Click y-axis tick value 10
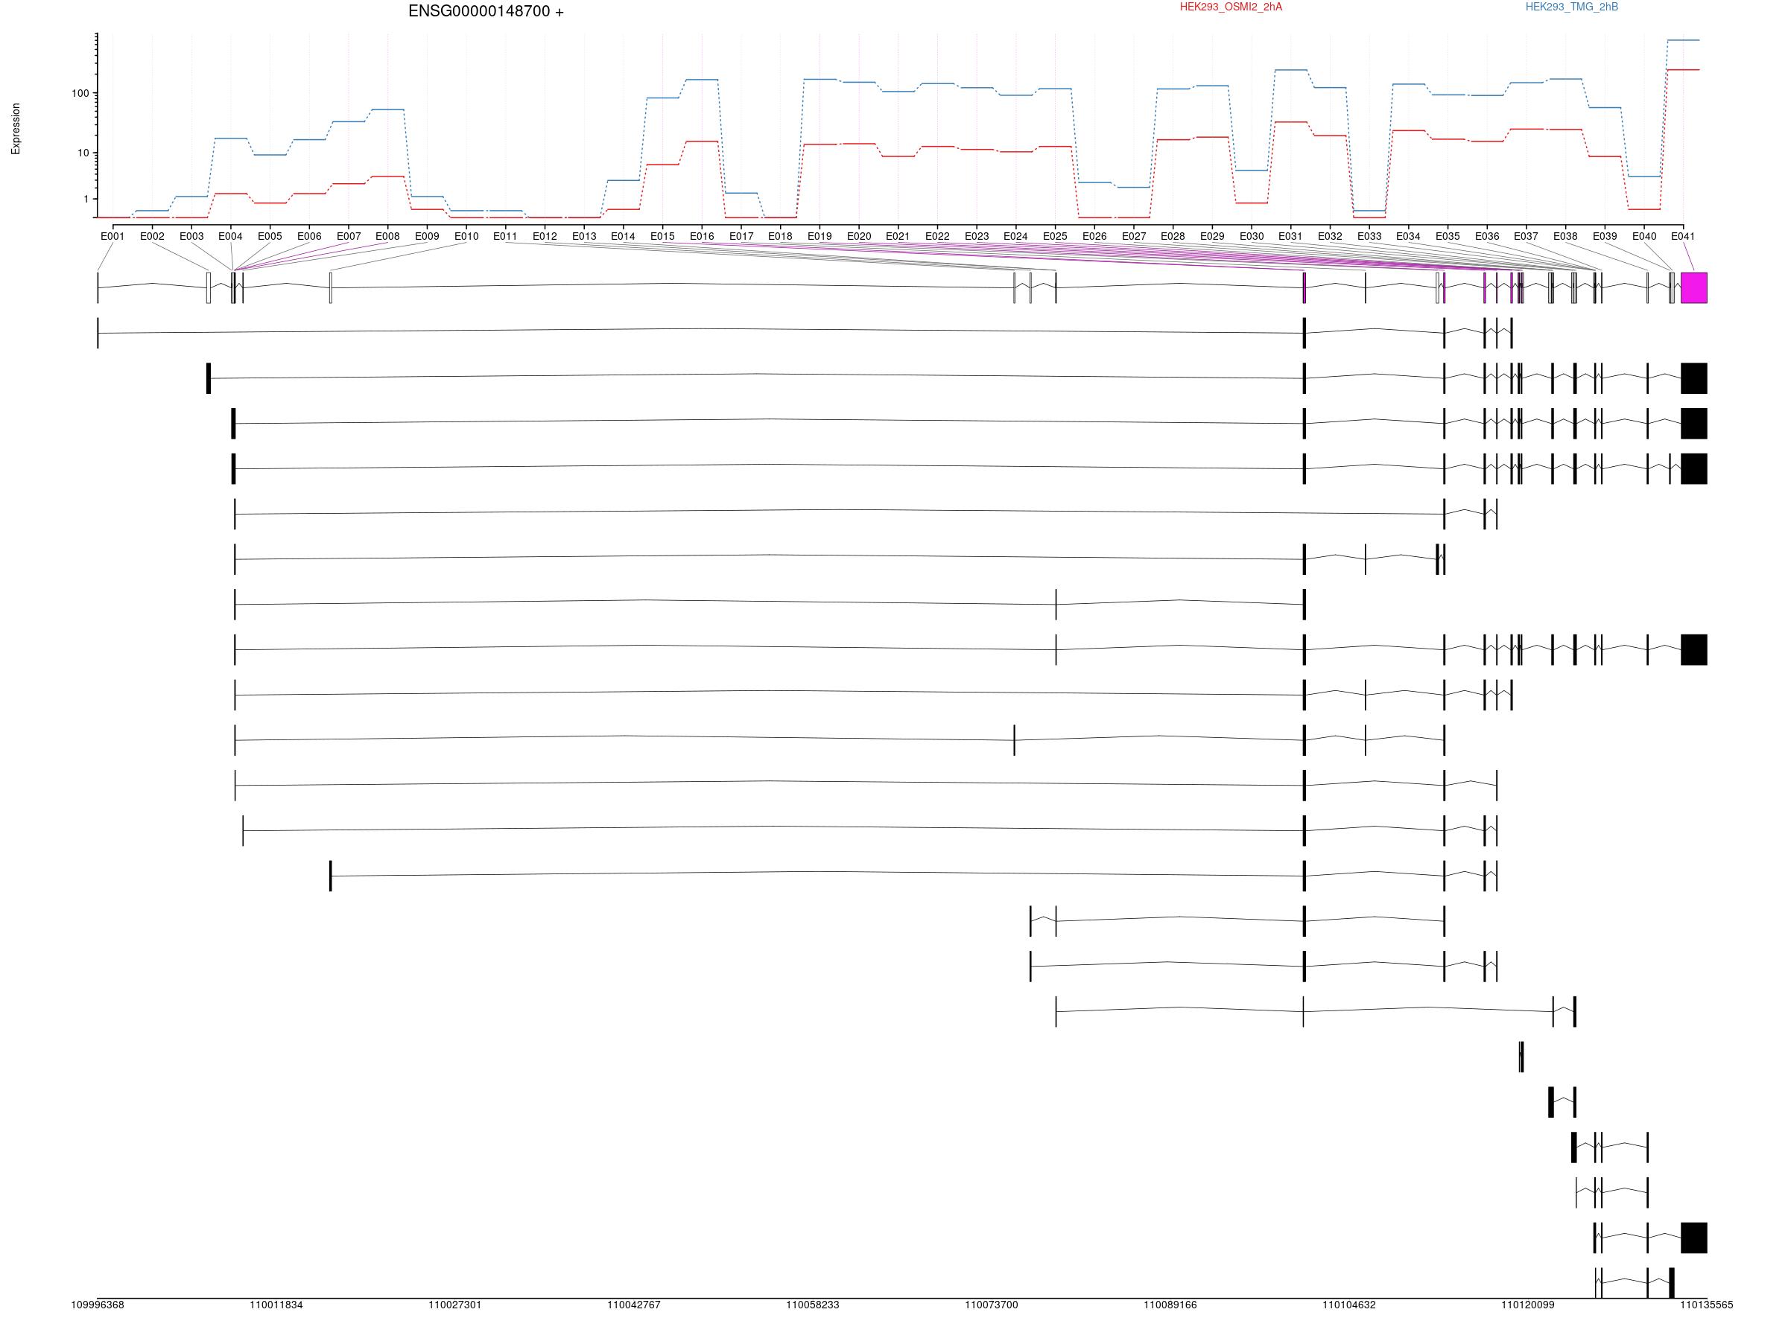This screenshot has height=1318, width=1788. point(83,153)
